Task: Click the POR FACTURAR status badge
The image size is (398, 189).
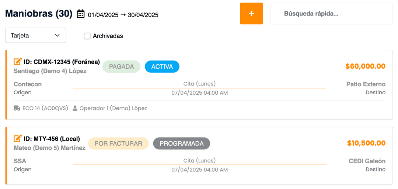Action: click(x=118, y=143)
